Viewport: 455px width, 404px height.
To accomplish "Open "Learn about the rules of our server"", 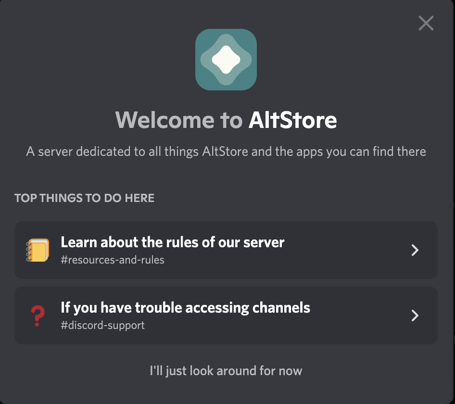I will pyautogui.click(x=172, y=242).
